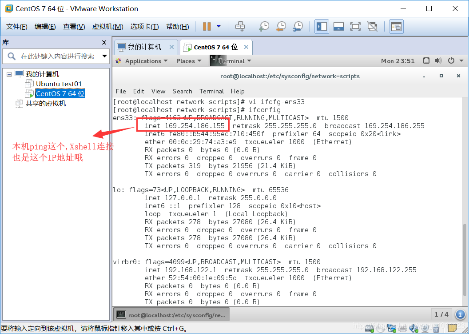Open the 查看(V) menu

pyautogui.click(x=74, y=27)
